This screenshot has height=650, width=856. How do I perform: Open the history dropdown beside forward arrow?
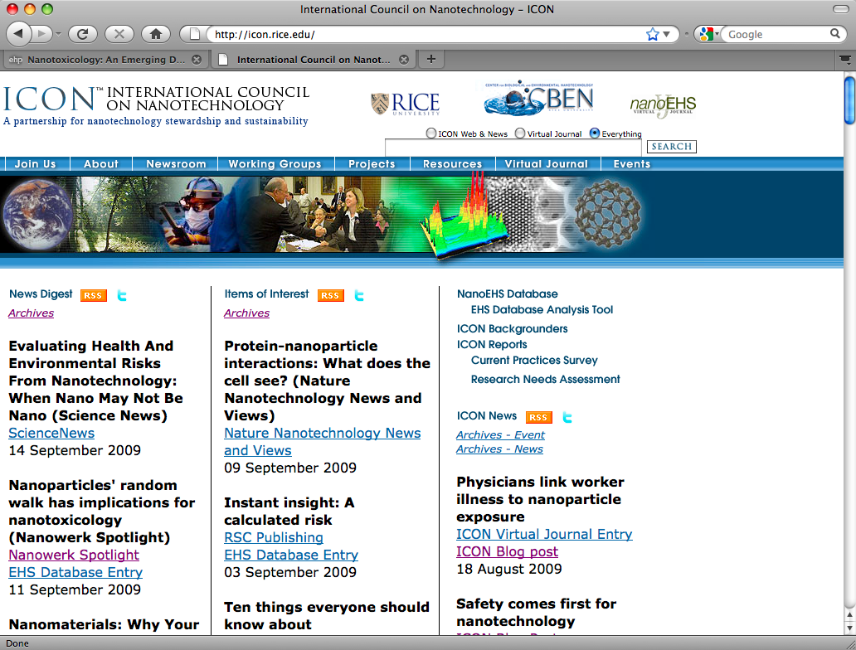tap(58, 34)
